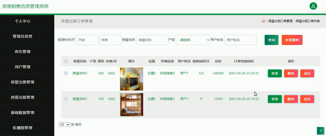
Task: Click 退房 for 房屋名称1 order
Action: pyautogui.click(x=307, y=99)
